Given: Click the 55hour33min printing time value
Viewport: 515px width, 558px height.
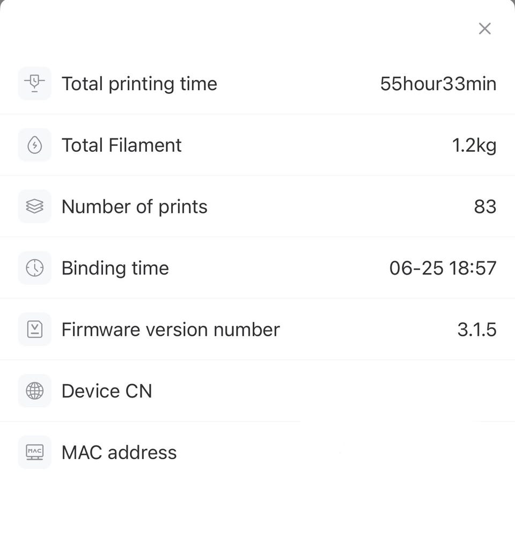Looking at the screenshot, I should click(438, 84).
